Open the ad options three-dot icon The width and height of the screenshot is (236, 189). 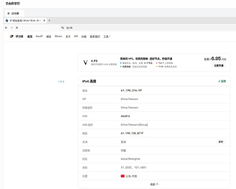[x=64, y=81]
